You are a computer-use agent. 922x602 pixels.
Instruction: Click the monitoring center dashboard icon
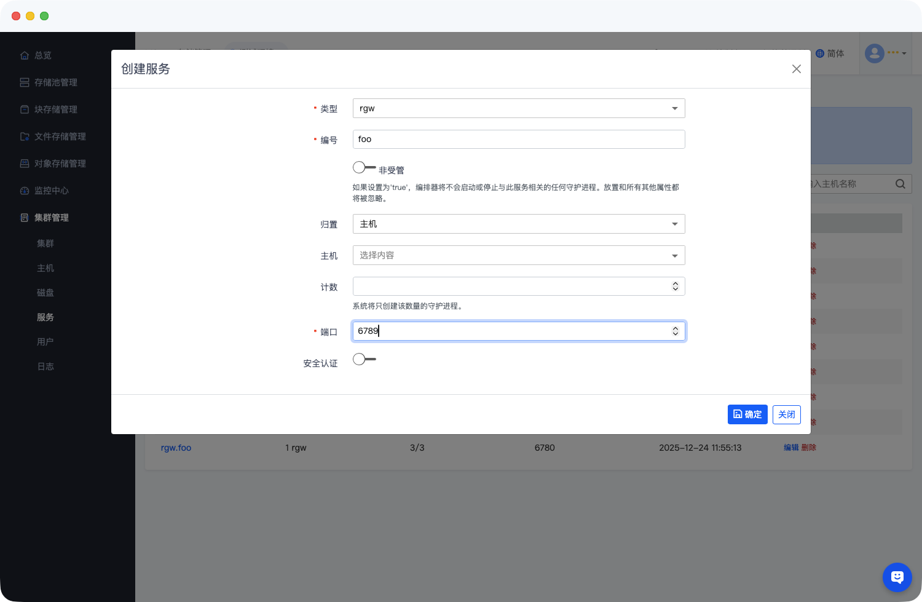(x=25, y=191)
